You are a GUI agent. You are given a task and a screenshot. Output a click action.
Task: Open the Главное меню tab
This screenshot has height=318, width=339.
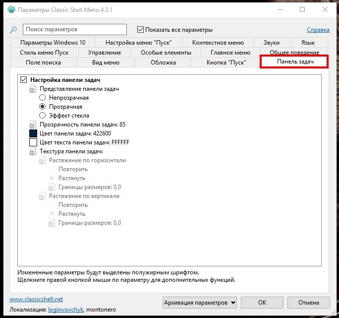pos(230,53)
